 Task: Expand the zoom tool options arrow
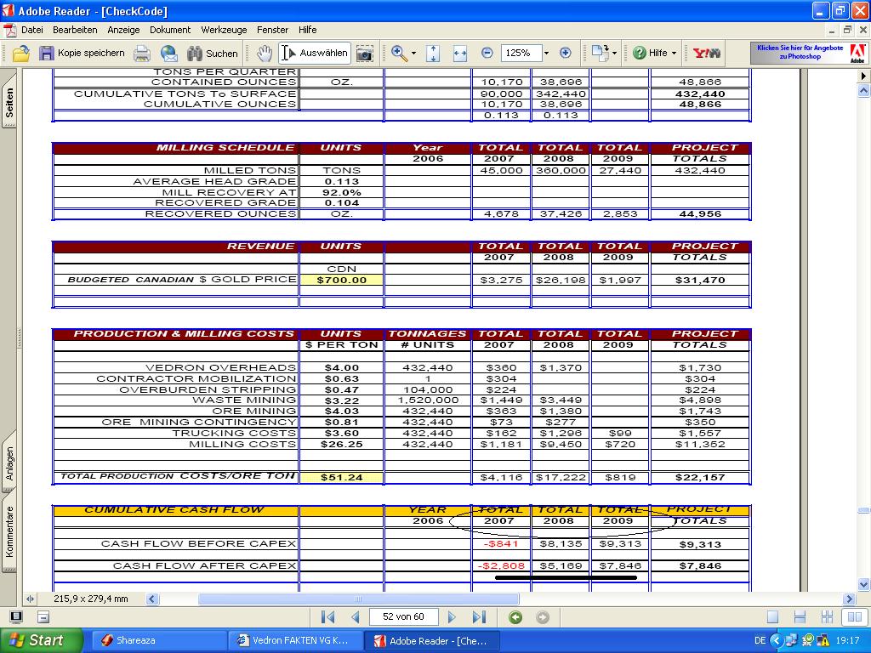pyautogui.click(x=414, y=53)
